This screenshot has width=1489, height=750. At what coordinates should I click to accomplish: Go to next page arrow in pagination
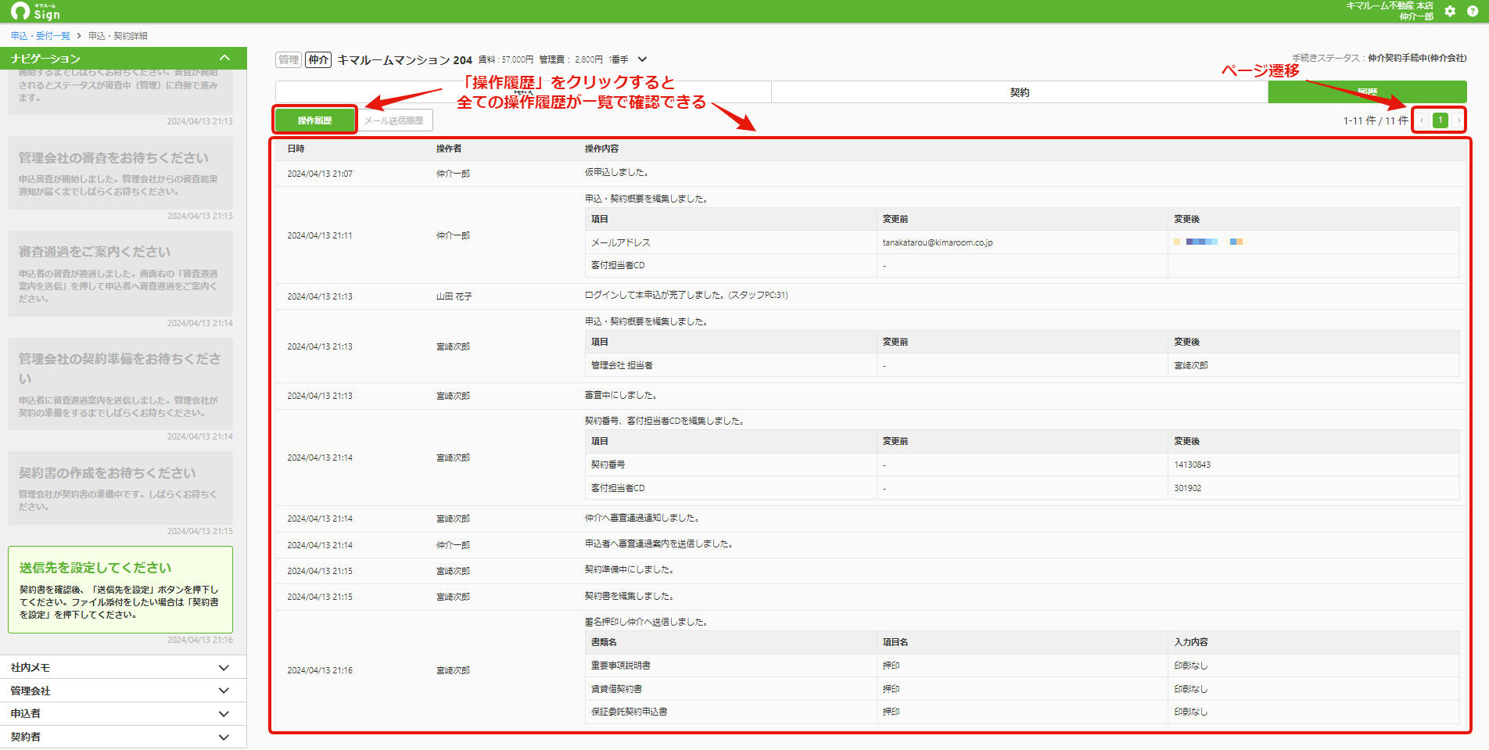pos(1459,120)
